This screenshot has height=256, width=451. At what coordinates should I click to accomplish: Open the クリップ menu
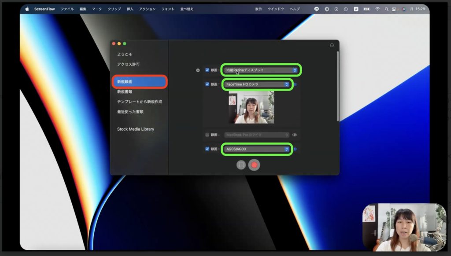[114, 9]
